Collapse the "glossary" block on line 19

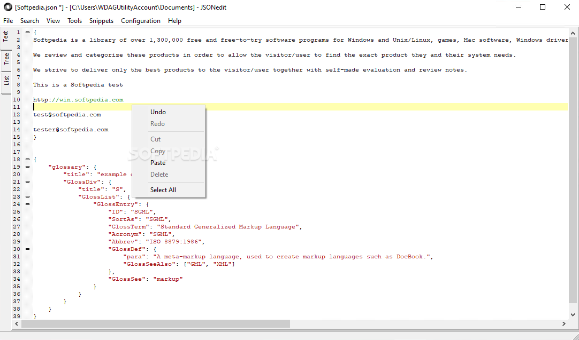coord(27,167)
